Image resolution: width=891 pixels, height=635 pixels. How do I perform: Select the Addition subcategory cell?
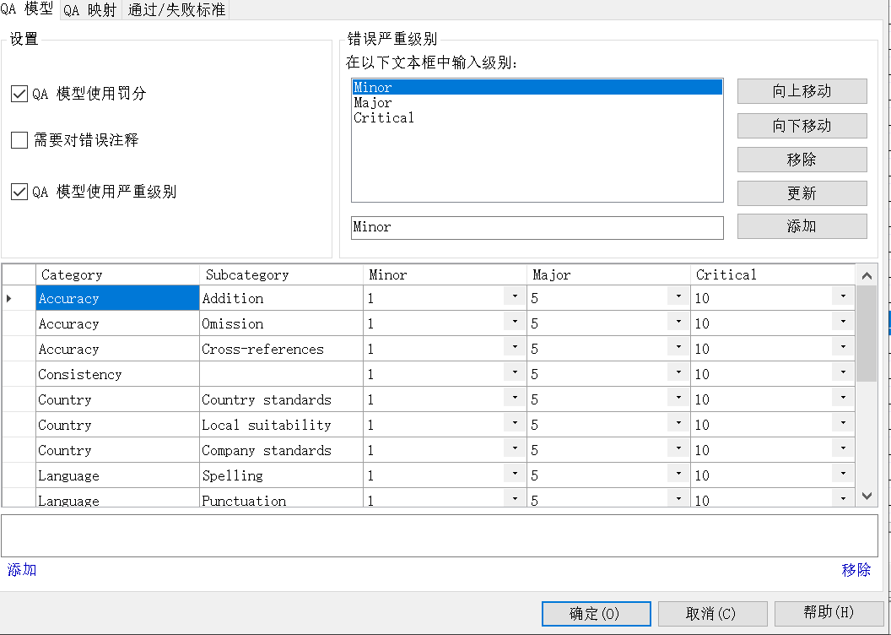[281, 298]
